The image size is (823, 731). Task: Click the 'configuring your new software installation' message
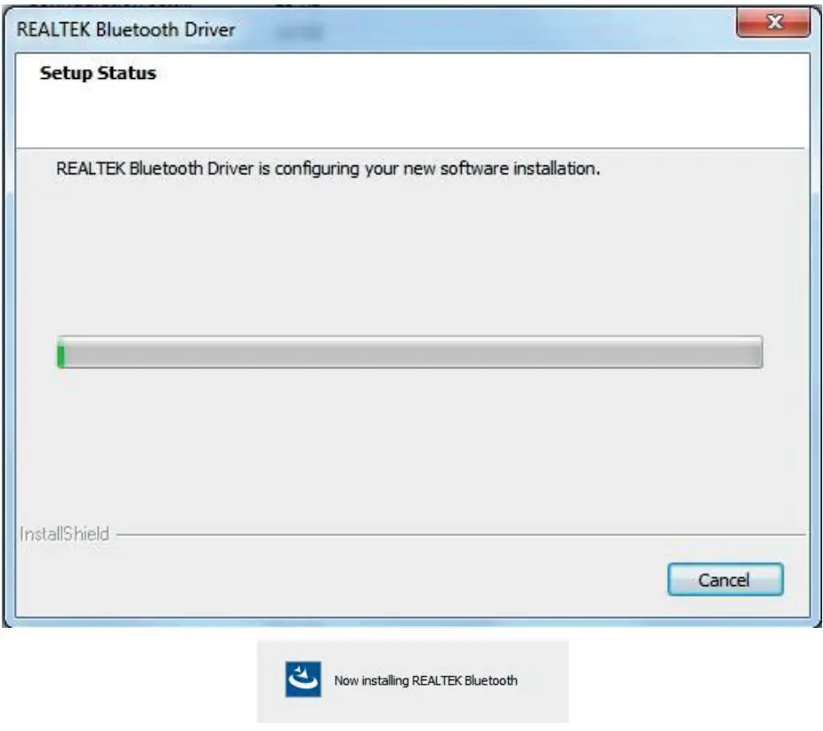(328, 169)
